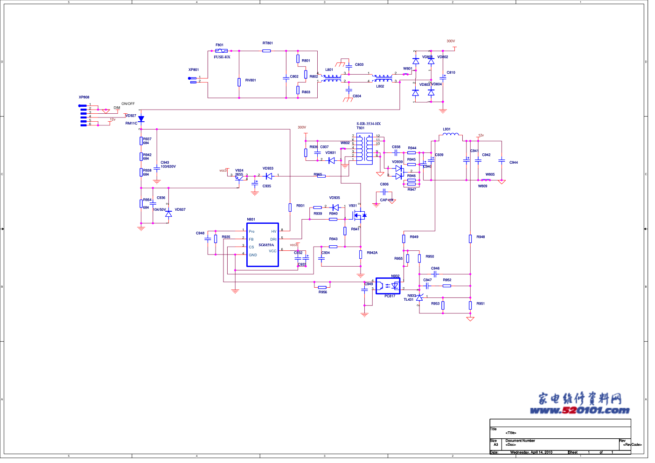Click the date Wednesday, April 14, 2010
655x463 pixels.
pyautogui.click(x=531, y=452)
